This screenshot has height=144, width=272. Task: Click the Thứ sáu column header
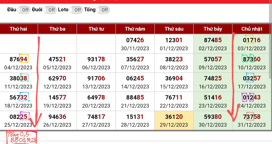point(174,29)
